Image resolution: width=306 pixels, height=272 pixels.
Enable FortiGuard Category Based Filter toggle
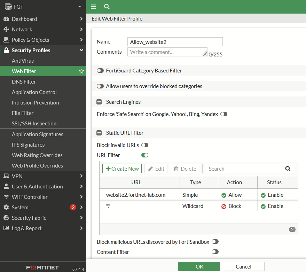(x=100, y=71)
